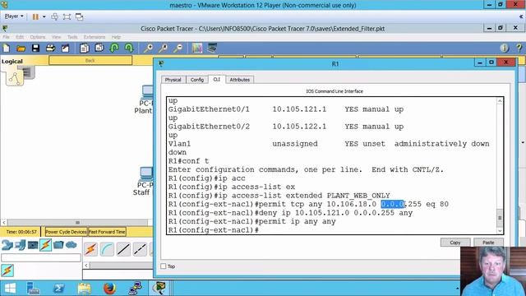Redo the action with the second green arrow
Viewport: 526px width, 296px height.
[x=129, y=49]
